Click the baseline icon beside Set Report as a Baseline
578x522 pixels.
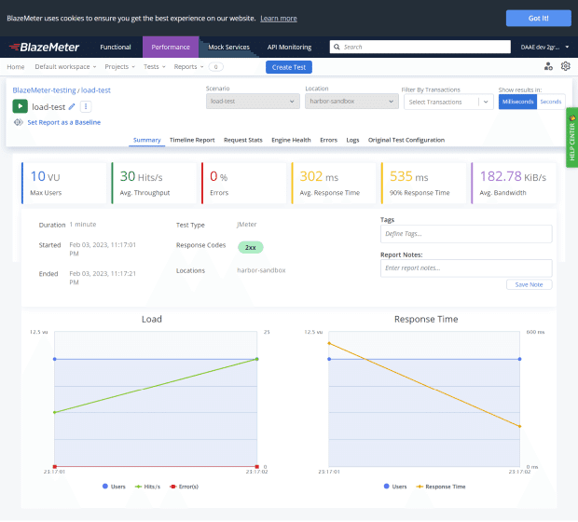tap(18, 122)
